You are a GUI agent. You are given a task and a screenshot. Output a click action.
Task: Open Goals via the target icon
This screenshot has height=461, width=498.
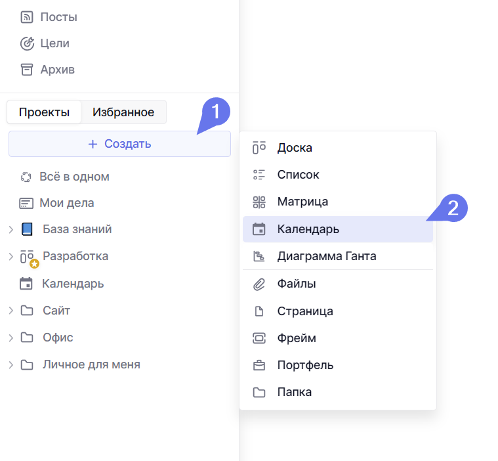(x=26, y=43)
